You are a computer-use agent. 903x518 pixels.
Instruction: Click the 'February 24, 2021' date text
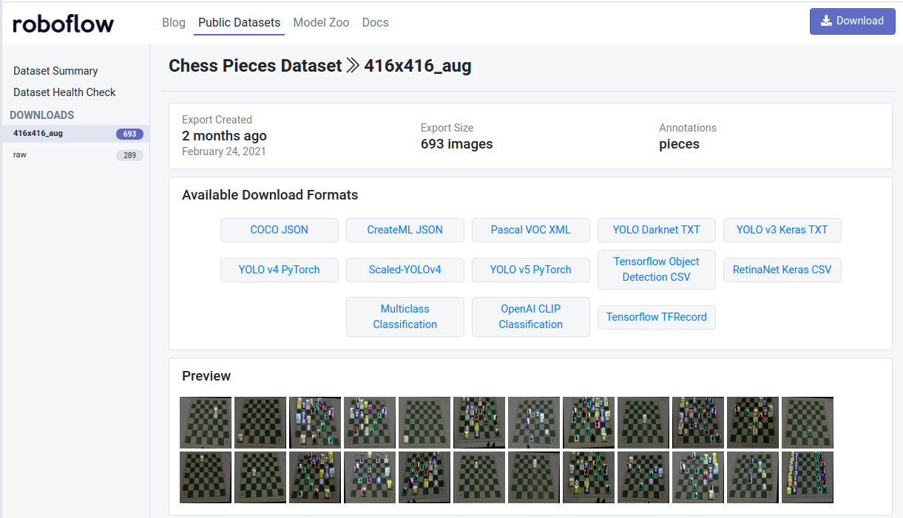pos(224,151)
